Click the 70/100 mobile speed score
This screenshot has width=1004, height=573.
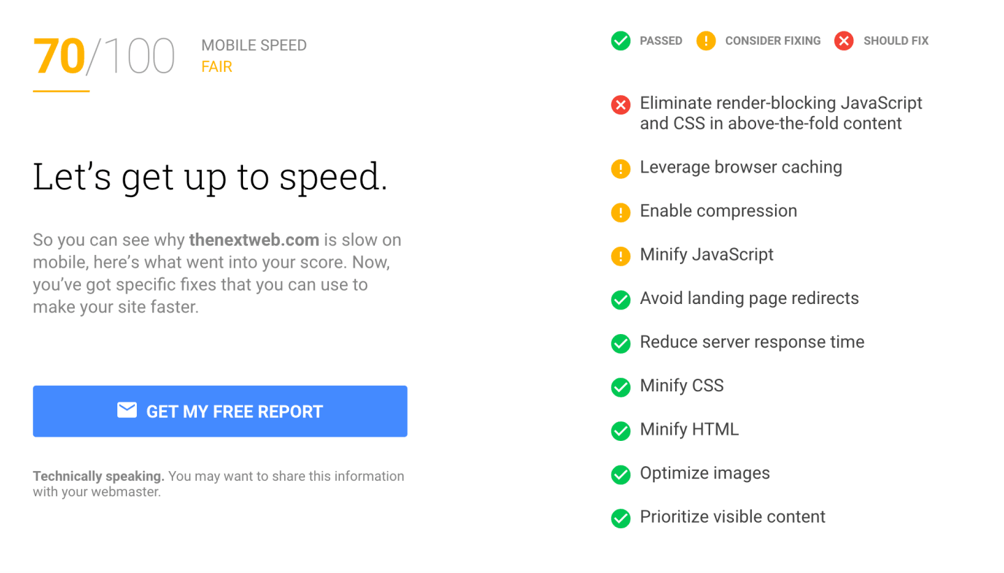pyautogui.click(x=105, y=55)
